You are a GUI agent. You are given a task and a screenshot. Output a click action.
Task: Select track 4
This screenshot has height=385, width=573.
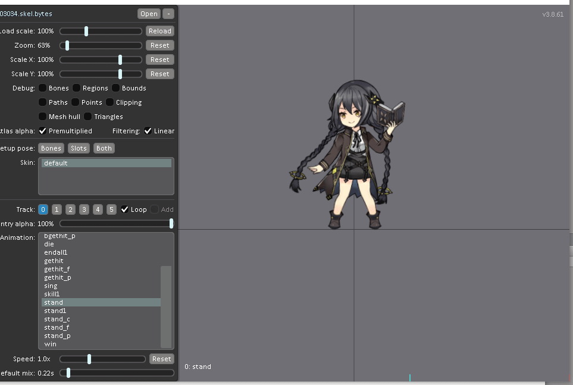[x=98, y=209]
